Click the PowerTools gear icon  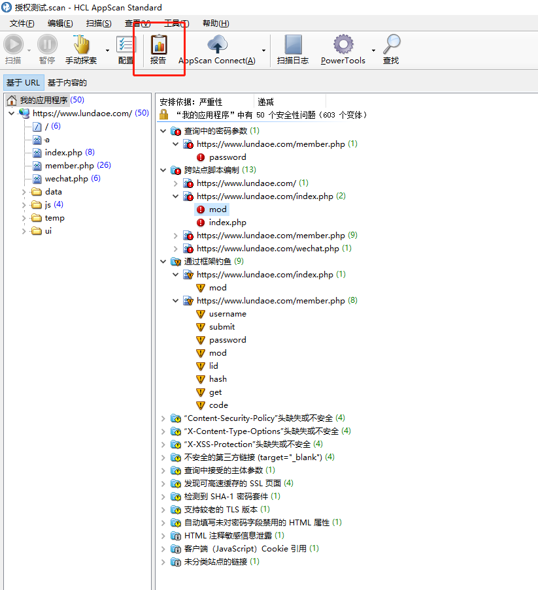click(x=343, y=44)
